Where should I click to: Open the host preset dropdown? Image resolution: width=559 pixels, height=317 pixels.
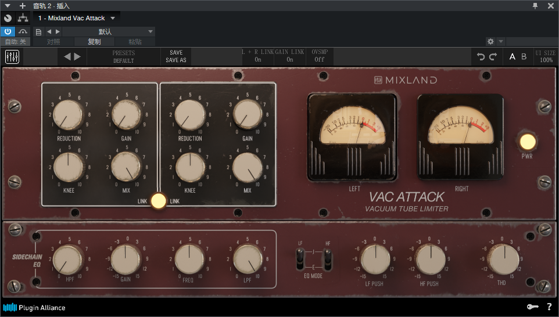(x=108, y=32)
